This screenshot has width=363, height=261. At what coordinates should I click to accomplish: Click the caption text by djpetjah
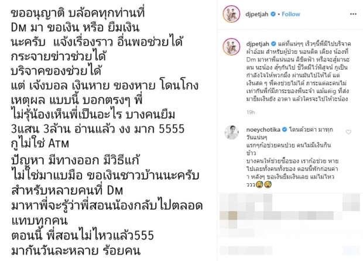click(x=299, y=71)
